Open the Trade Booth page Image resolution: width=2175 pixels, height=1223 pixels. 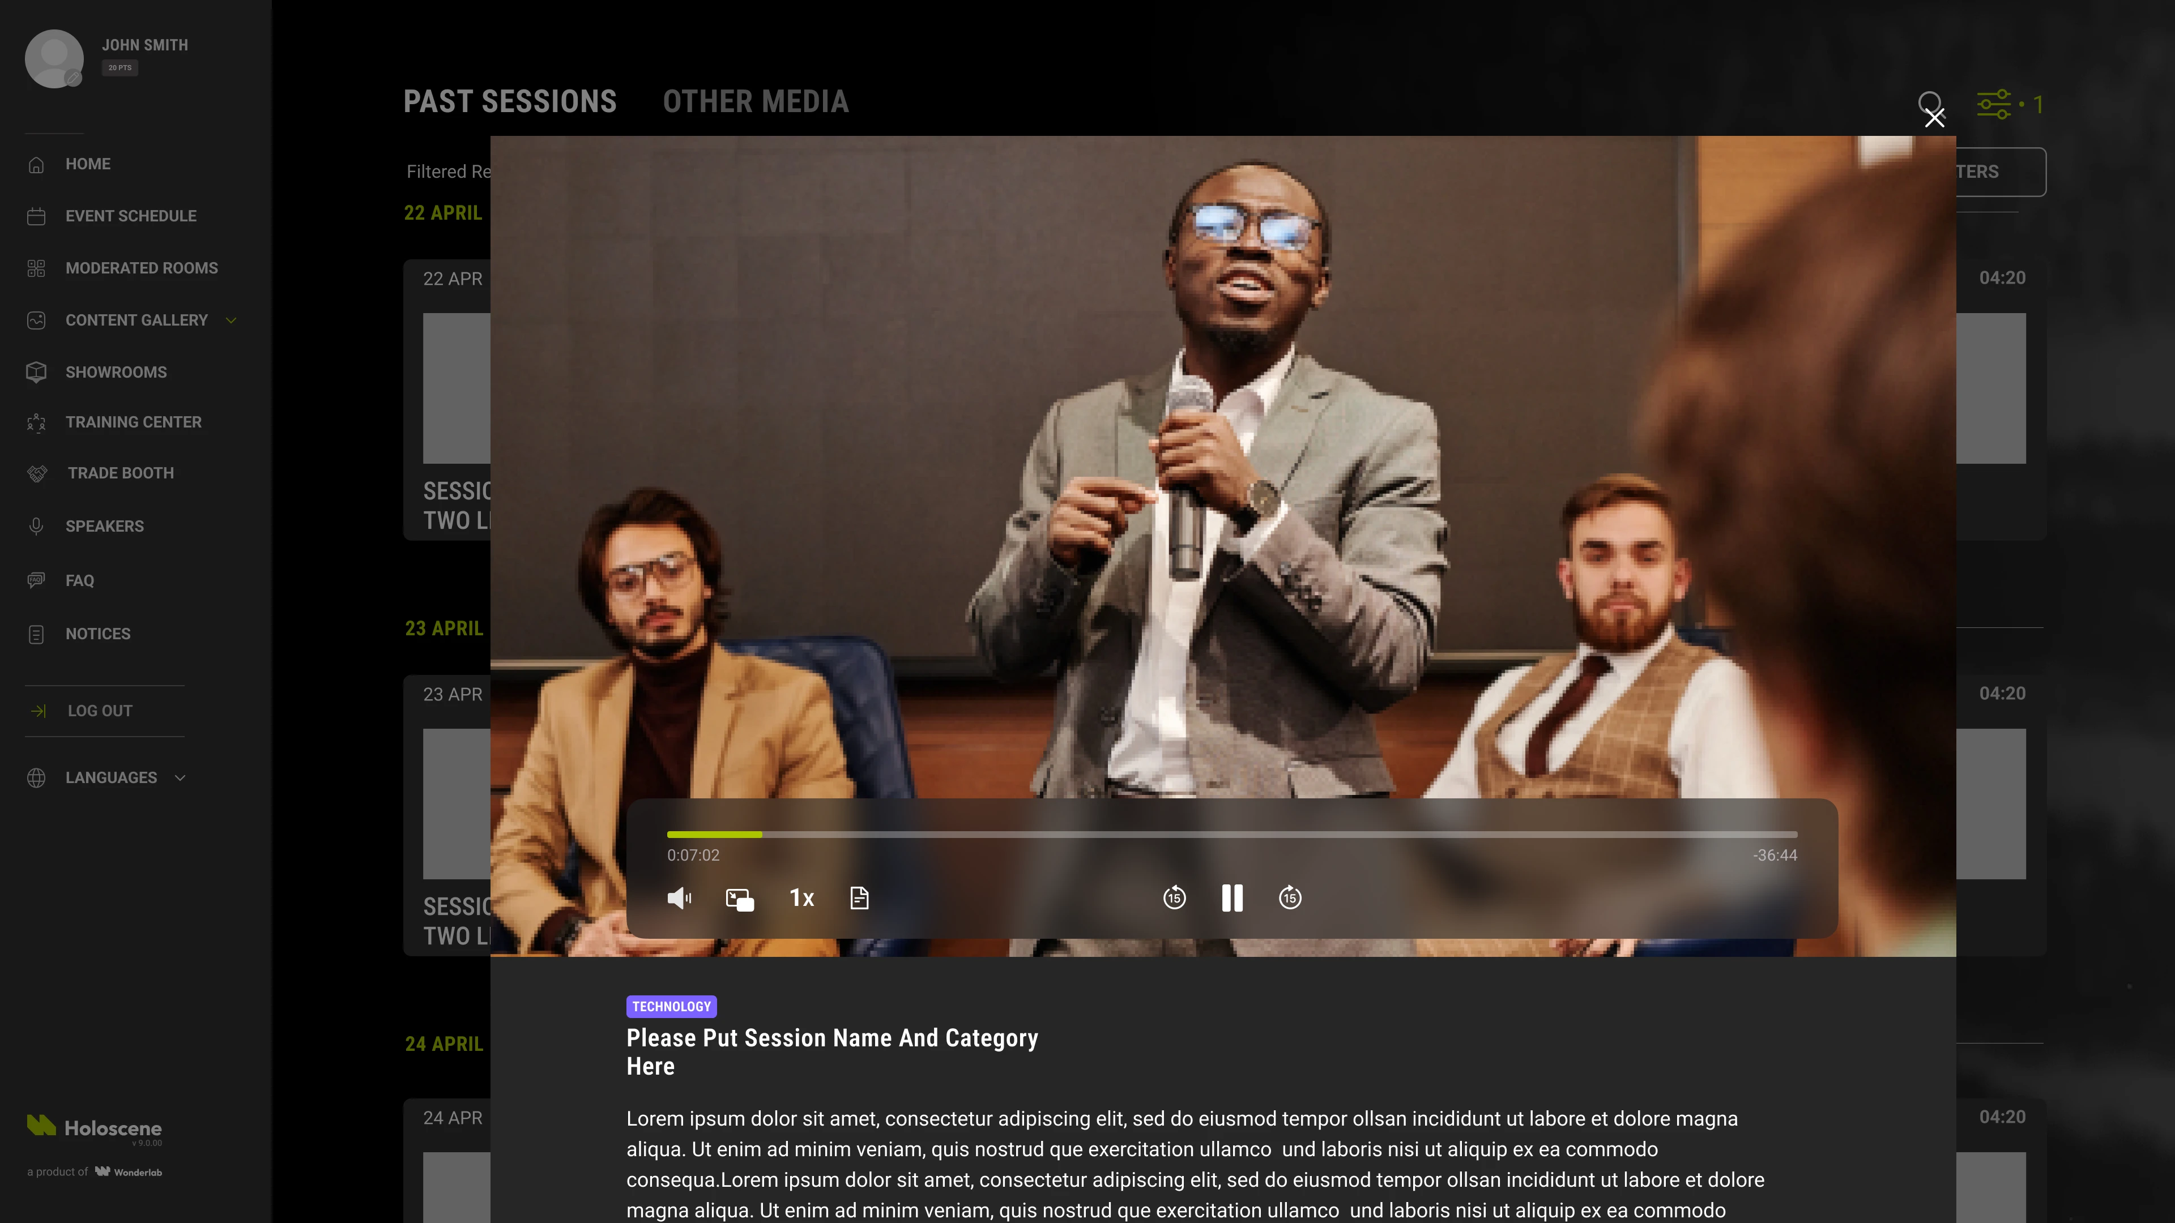pyautogui.click(x=120, y=473)
